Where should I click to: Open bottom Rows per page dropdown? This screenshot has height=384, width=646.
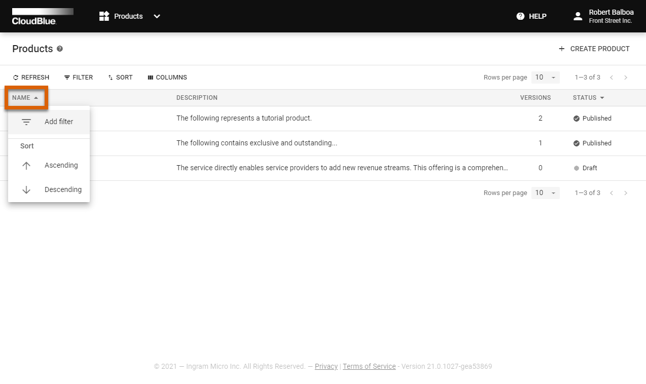pos(545,193)
